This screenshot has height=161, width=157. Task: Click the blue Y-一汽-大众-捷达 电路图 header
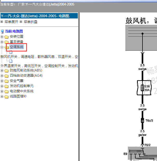[39, 16]
